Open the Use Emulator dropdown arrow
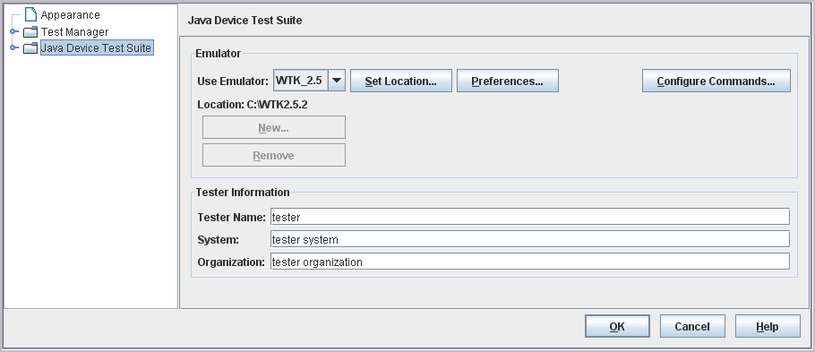This screenshot has width=815, height=352. [x=337, y=81]
